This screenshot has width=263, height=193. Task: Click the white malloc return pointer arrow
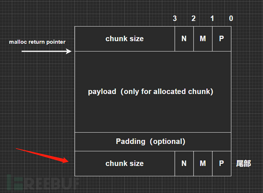click(46, 51)
